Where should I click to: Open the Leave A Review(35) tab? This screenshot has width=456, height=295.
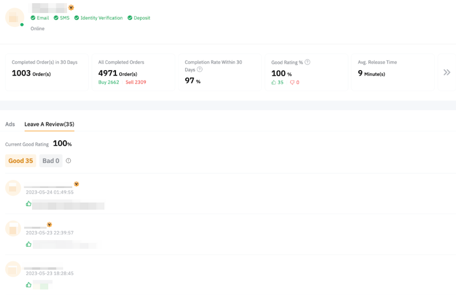(49, 124)
